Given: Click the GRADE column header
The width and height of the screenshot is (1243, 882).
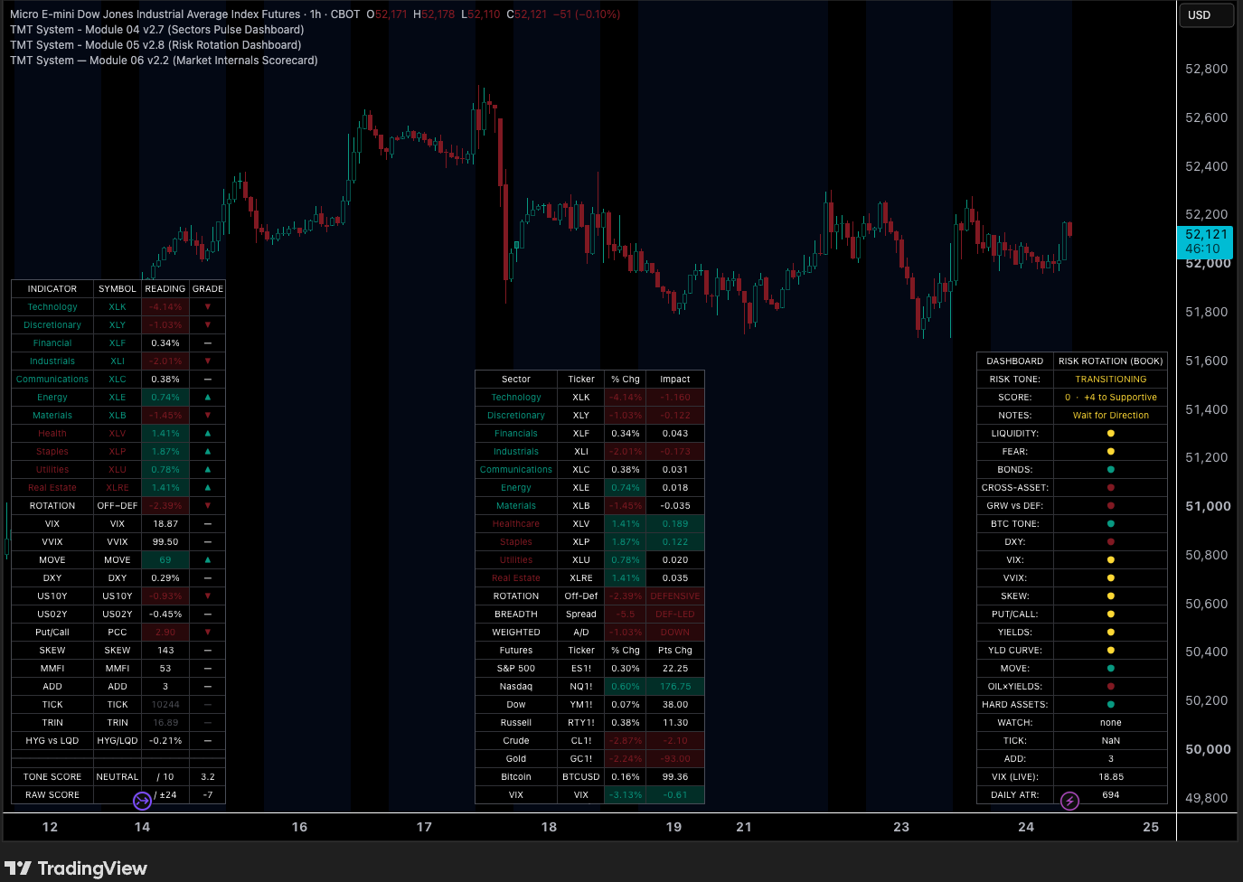Looking at the screenshot, I should tap(208, 289).
